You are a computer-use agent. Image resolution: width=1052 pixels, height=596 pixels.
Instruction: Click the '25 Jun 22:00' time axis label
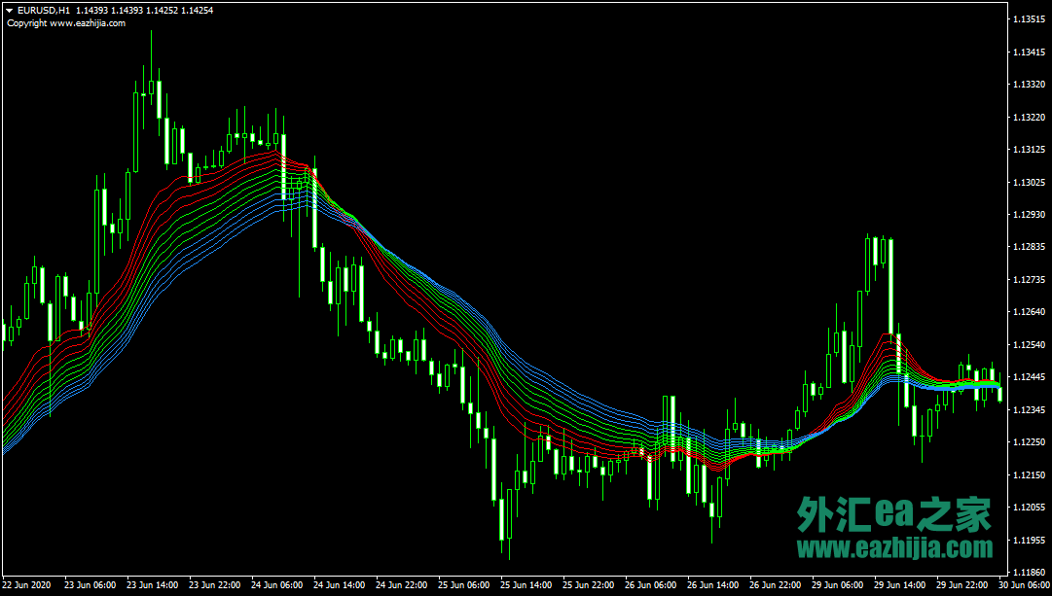point(589,585)
